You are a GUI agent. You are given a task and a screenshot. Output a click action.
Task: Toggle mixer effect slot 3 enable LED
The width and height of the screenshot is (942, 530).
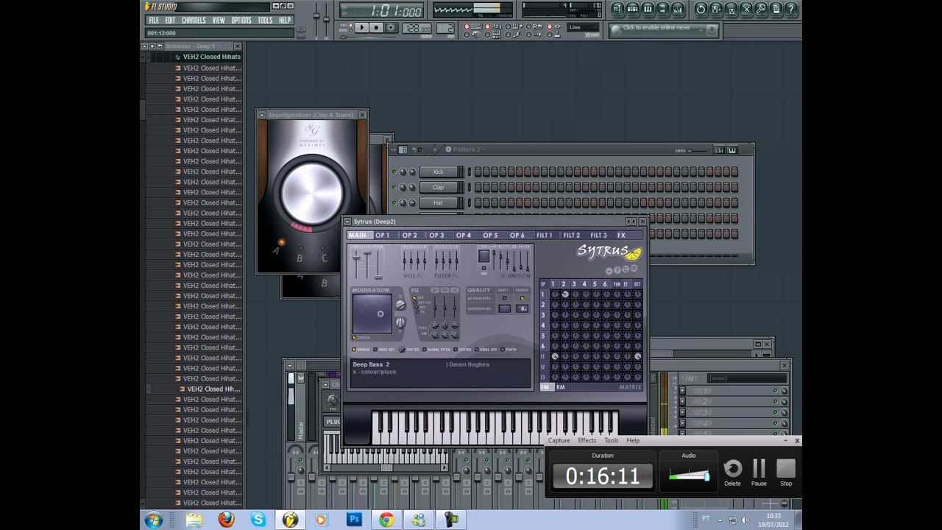(x=775, y=412)
